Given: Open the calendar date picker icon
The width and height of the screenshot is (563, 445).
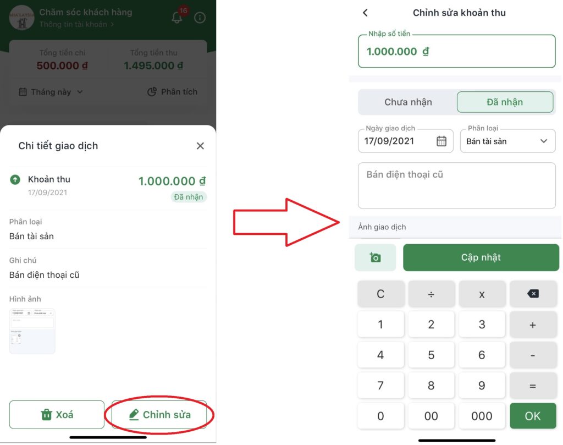Looking at the screenshot, I should pyautogui.click(x=441, y=141).
